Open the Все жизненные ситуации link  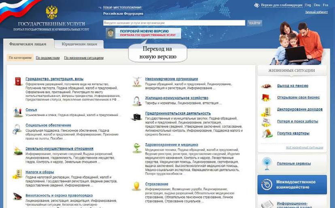point(304,148)
